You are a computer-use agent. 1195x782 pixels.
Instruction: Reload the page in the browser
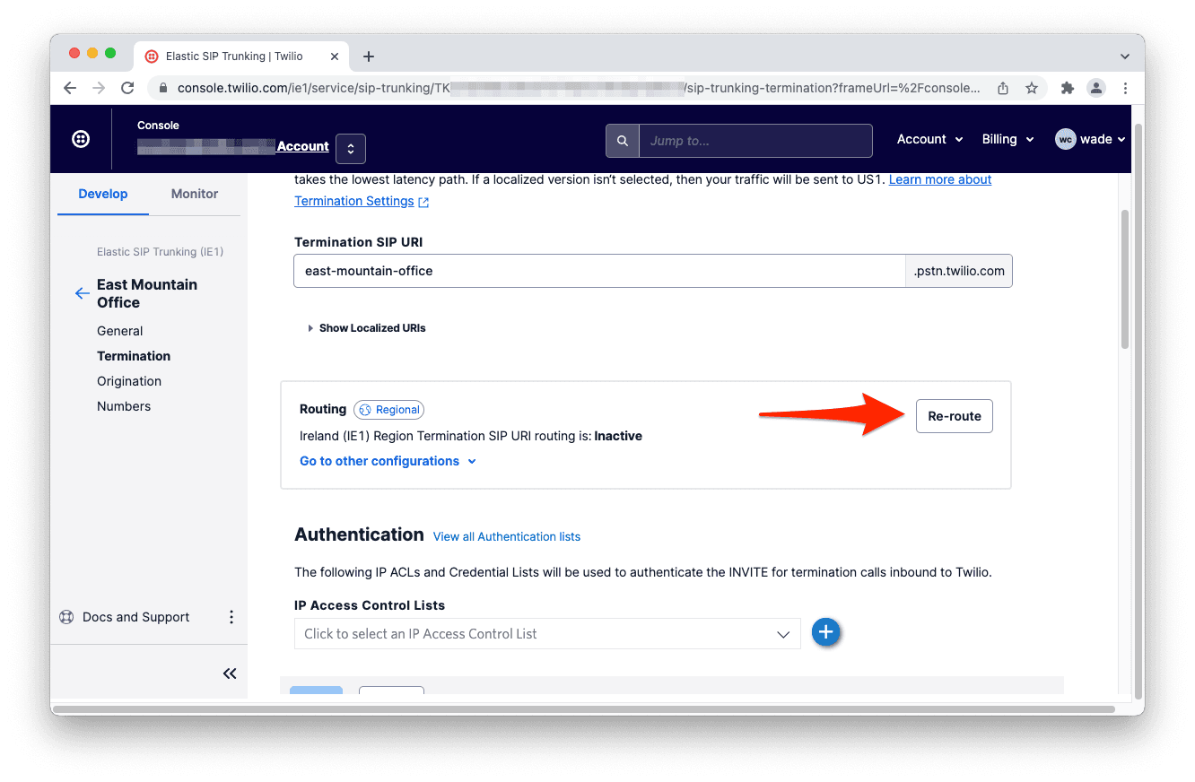(x=127, y=88)
